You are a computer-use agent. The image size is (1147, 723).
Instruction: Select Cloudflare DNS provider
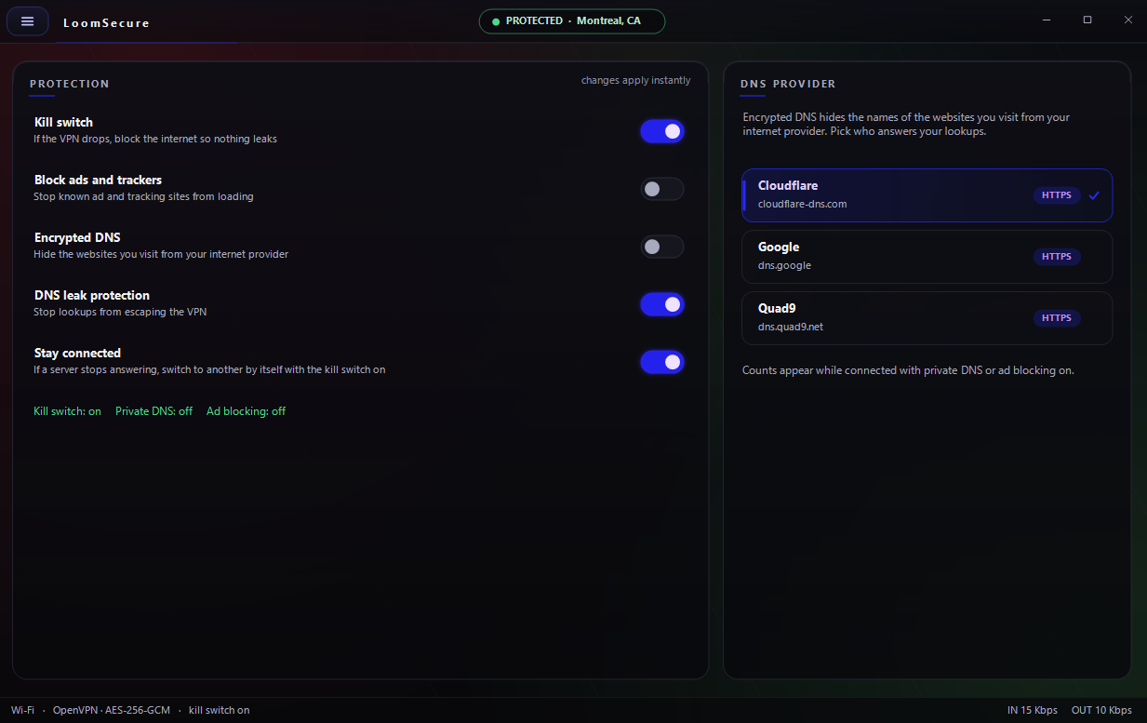click(927, 195)
